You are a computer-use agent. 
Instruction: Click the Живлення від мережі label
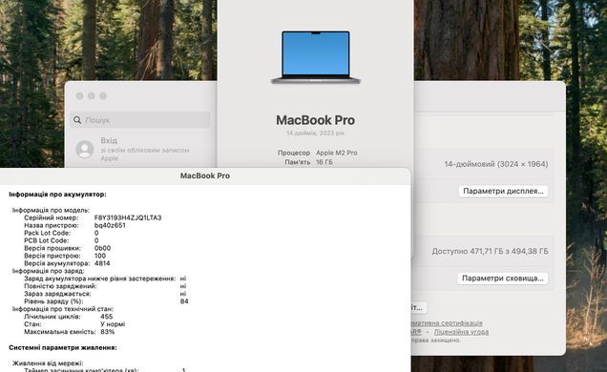(48, 363)
